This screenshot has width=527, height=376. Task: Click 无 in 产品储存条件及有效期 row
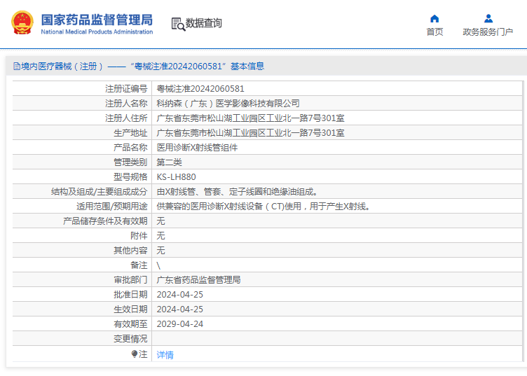[x=160, y=221]
